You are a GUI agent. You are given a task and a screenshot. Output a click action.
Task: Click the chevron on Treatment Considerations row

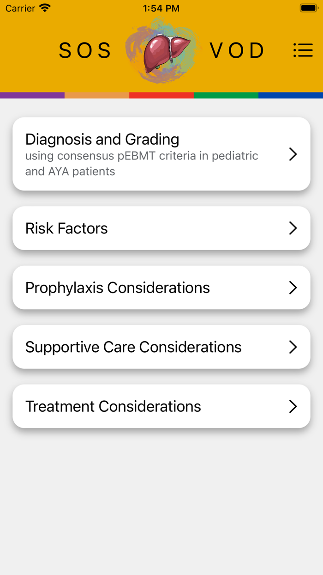click(293, 406)
